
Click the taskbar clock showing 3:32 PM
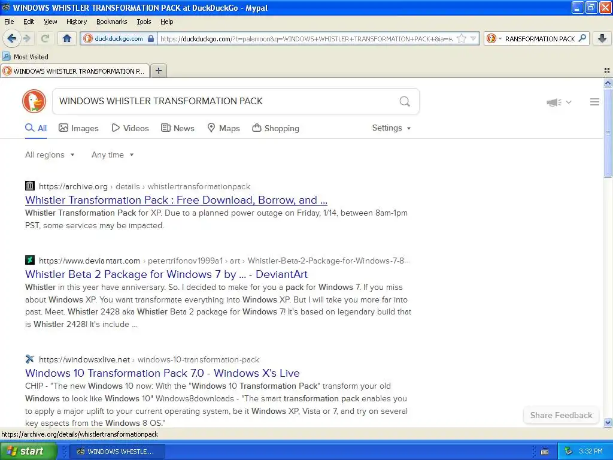click(x=591, y=452)
